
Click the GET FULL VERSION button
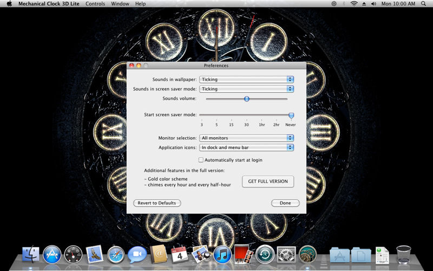(268, 182)
